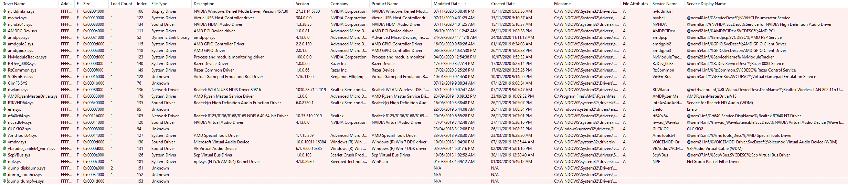Sort by the Load Count column header
Viewport: 848px width, 185px height.
pos(121,4)
